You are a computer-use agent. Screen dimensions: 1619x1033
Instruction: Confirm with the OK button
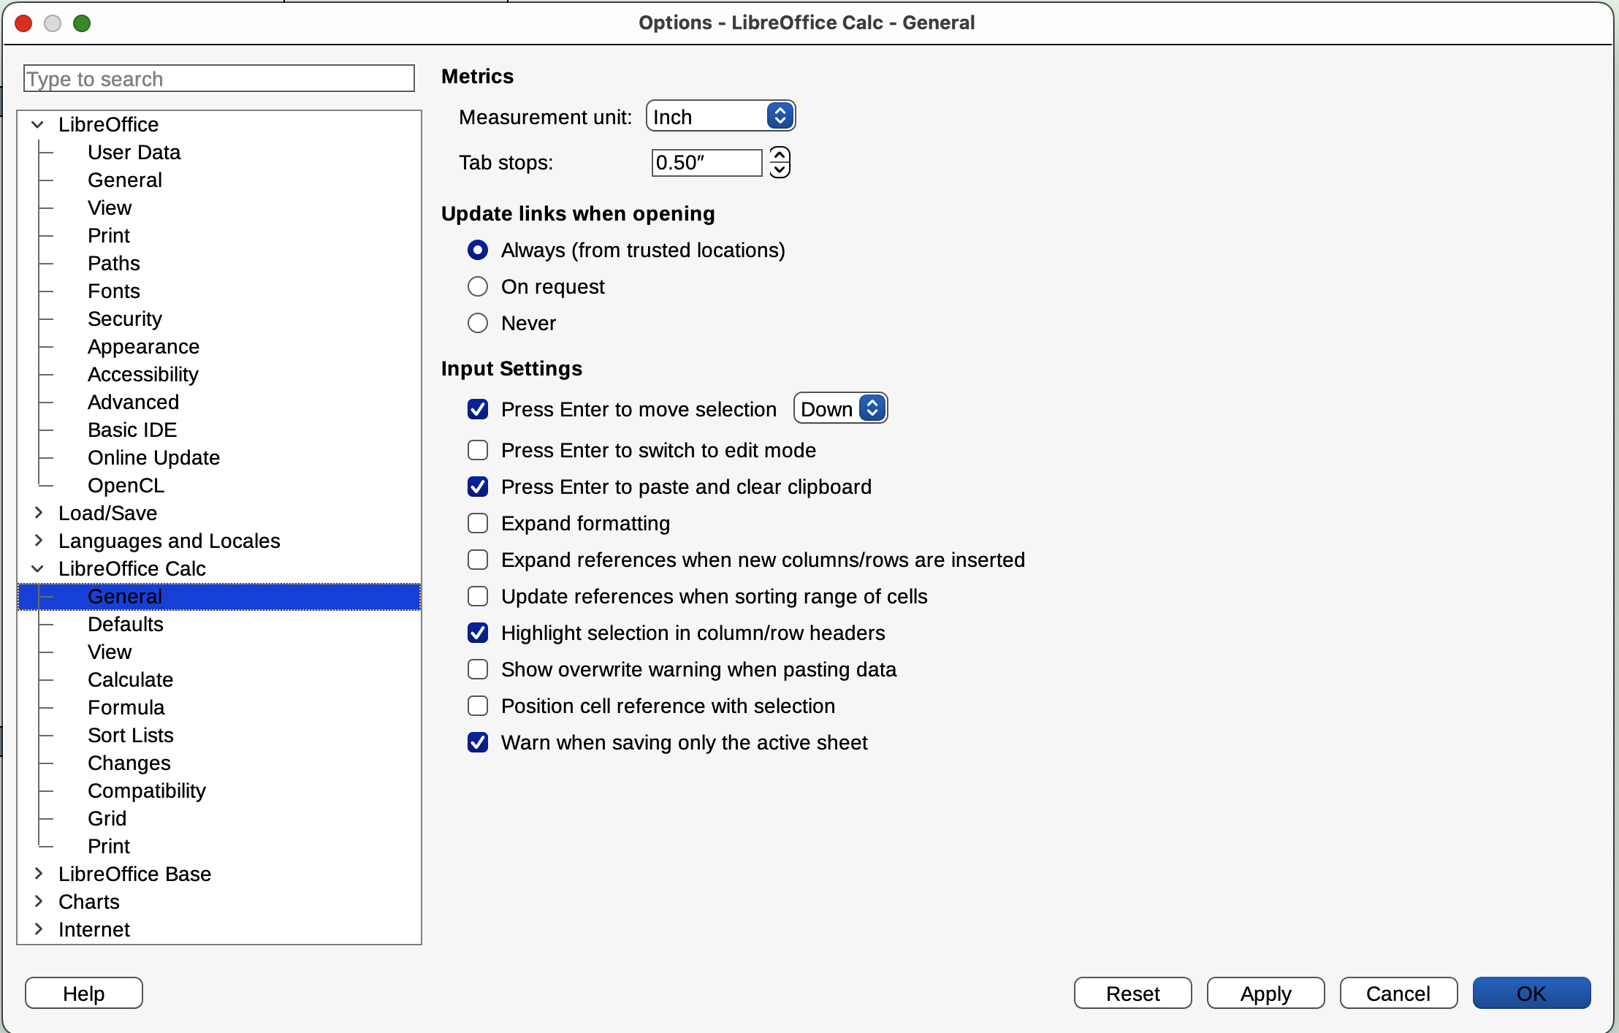pos(1532,994)
